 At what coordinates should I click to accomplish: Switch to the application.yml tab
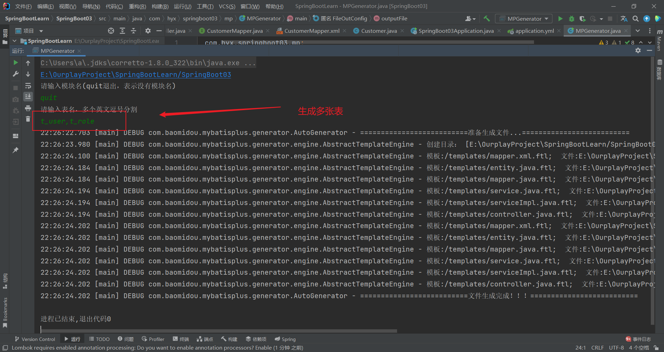[534, 31]
